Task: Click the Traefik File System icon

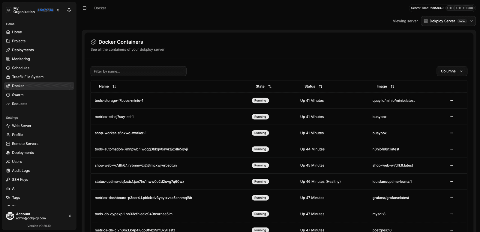Action: click(8, 77)
